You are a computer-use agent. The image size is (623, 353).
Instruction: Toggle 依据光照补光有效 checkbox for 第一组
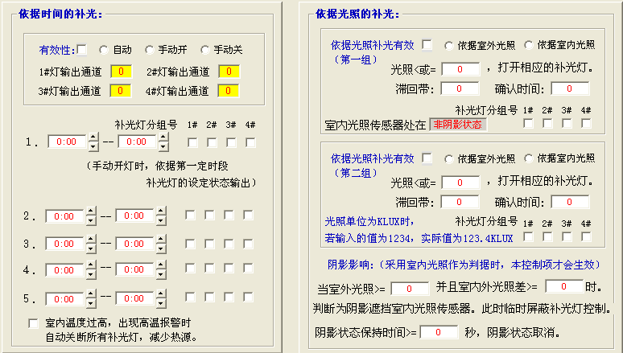click(x=427, y=44)
